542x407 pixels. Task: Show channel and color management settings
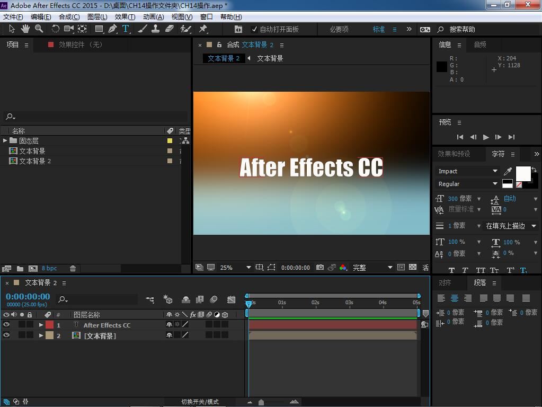[x=343, y=267]
